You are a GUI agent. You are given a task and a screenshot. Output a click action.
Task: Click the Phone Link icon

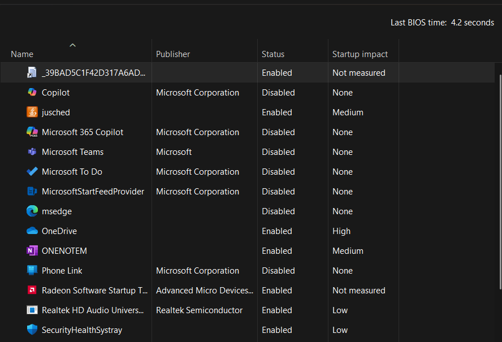pyautogui.click(x=32, y=270)
